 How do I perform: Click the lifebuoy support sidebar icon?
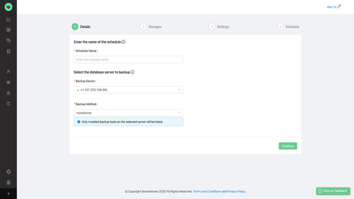tap(8, 172)
